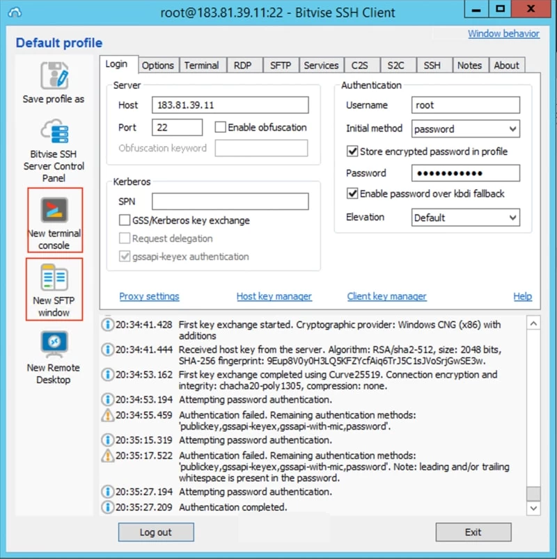This screenshot has height=559, width=557.
Task: Open the Host key manager link
Action: click(x=274, y=296)
